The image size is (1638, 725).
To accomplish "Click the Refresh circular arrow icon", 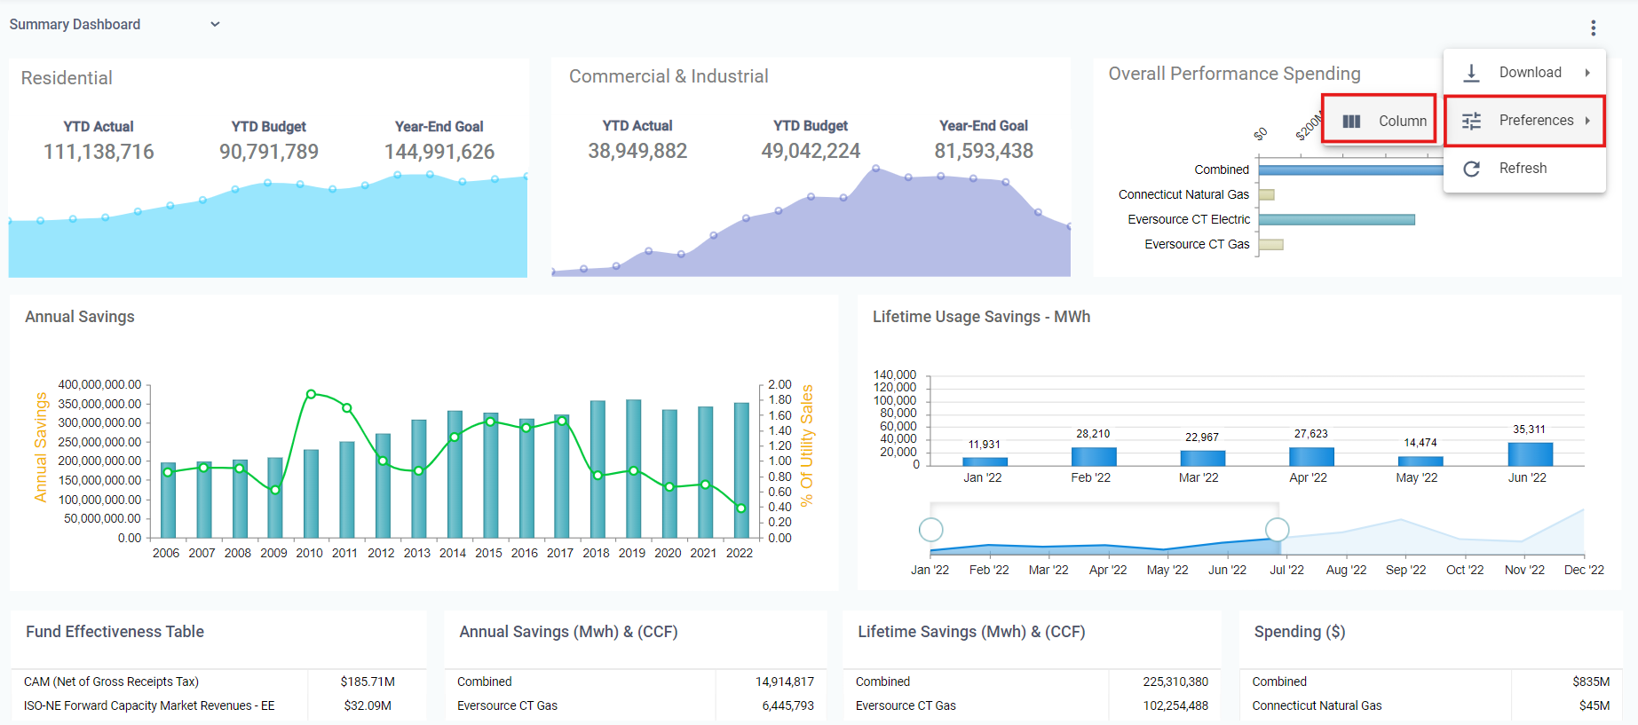I will point(1471,169).
